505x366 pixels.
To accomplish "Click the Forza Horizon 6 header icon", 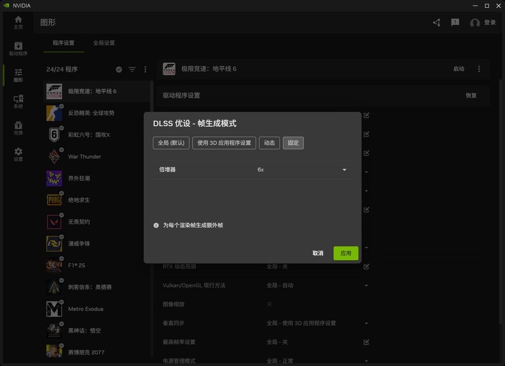I will (169, 69).
